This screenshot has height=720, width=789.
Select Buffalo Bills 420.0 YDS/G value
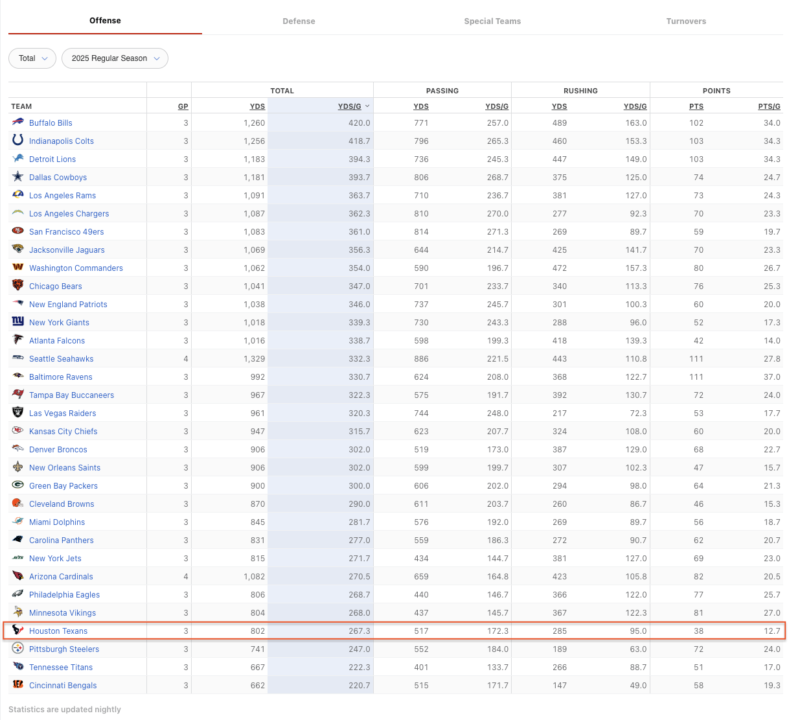pyautogui.click(x=360, y=123)
